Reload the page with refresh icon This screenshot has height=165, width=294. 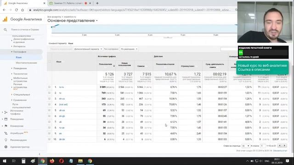click(17, 10)
